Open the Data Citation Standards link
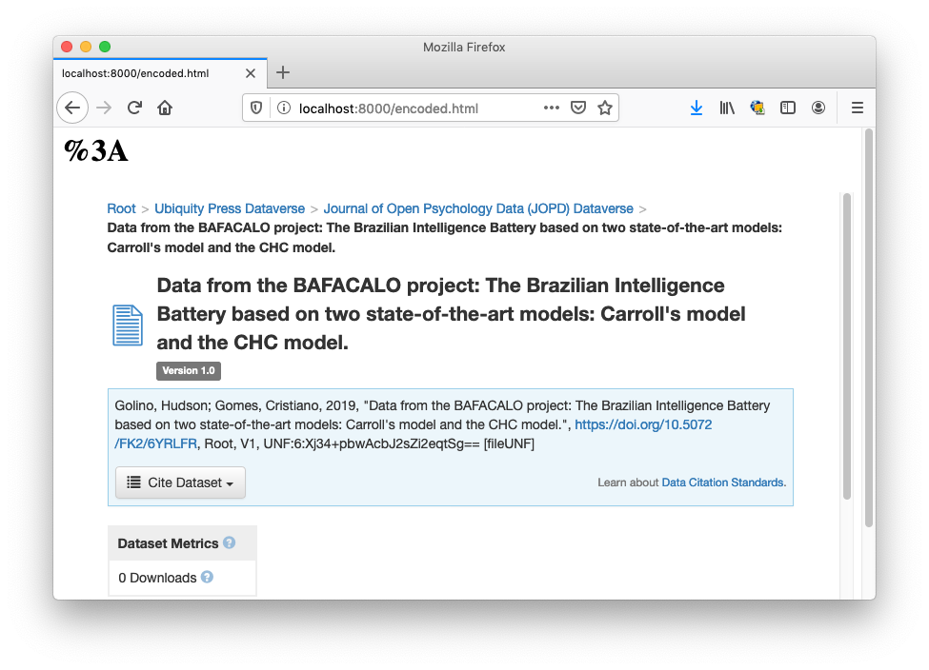Screen dimensions: 929x670 click(723, 483)
